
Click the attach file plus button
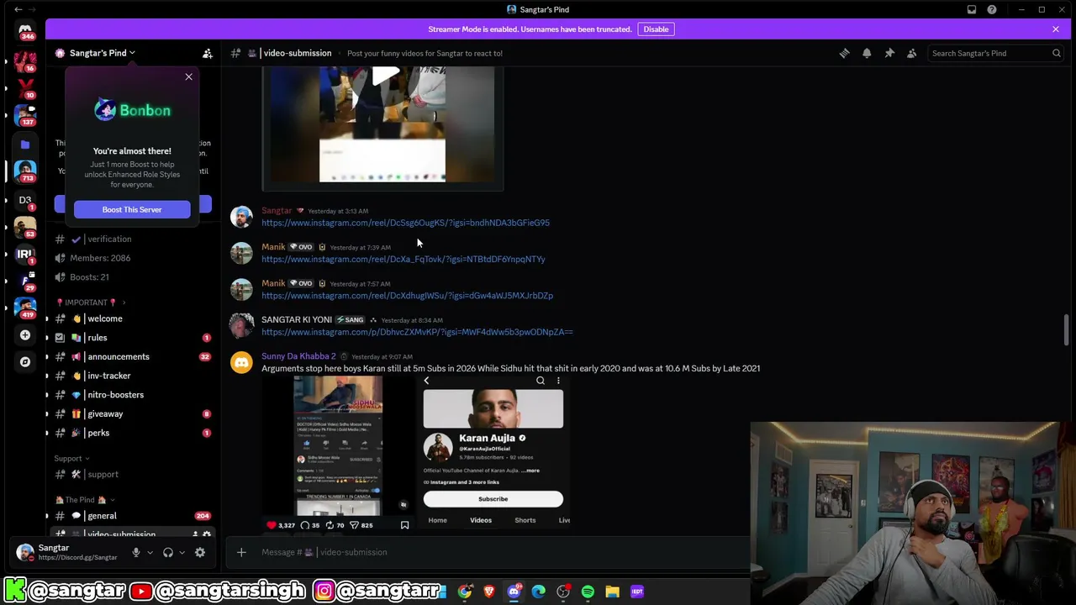241,552
